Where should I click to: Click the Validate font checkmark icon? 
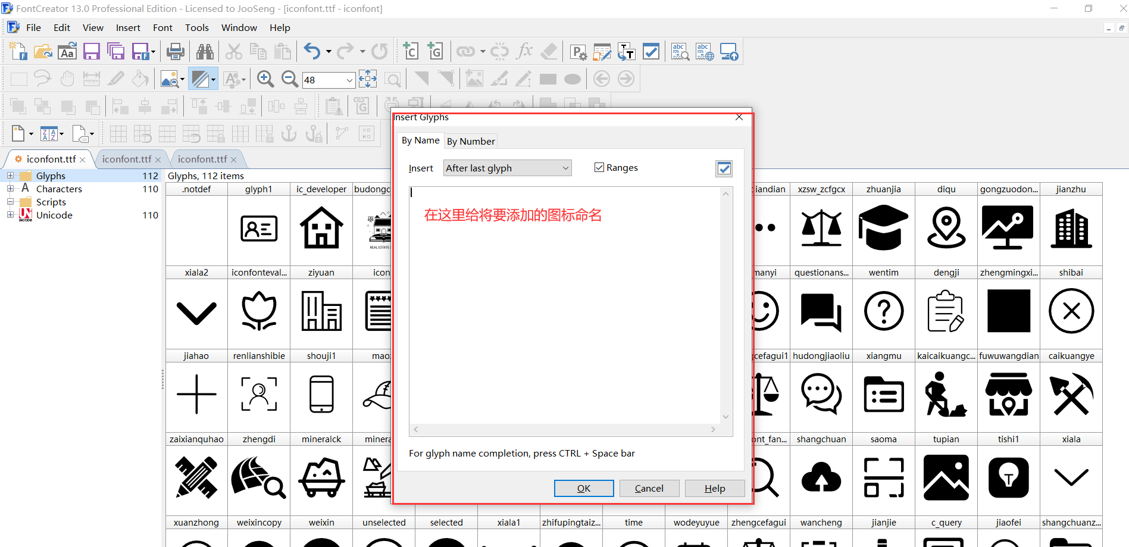[x=651, y=52]
